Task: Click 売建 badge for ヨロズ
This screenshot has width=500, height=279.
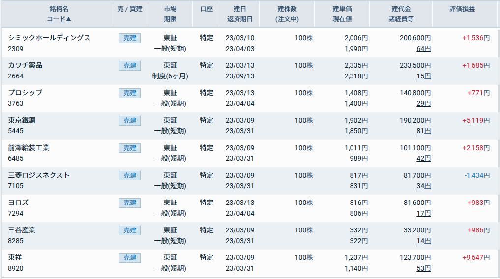Action: tap(130, 203)
